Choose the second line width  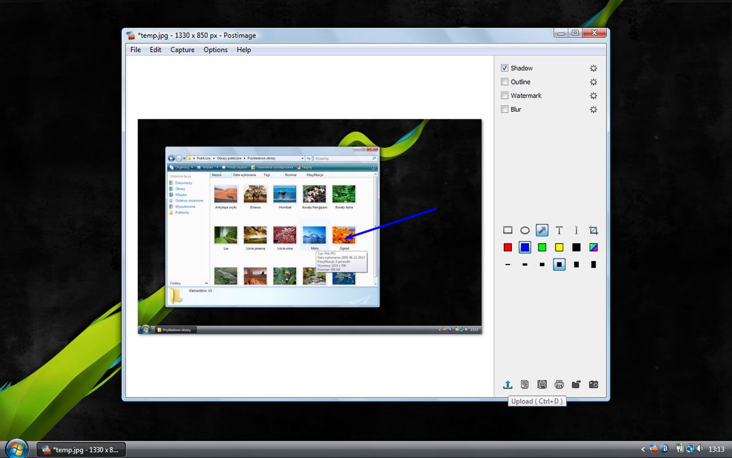(x=524, y=264)
